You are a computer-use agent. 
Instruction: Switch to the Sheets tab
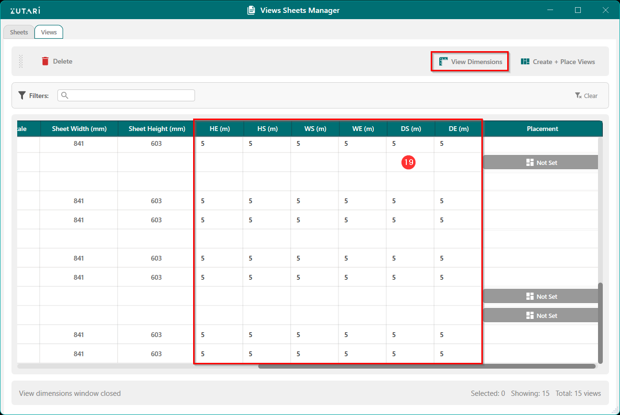19,32
